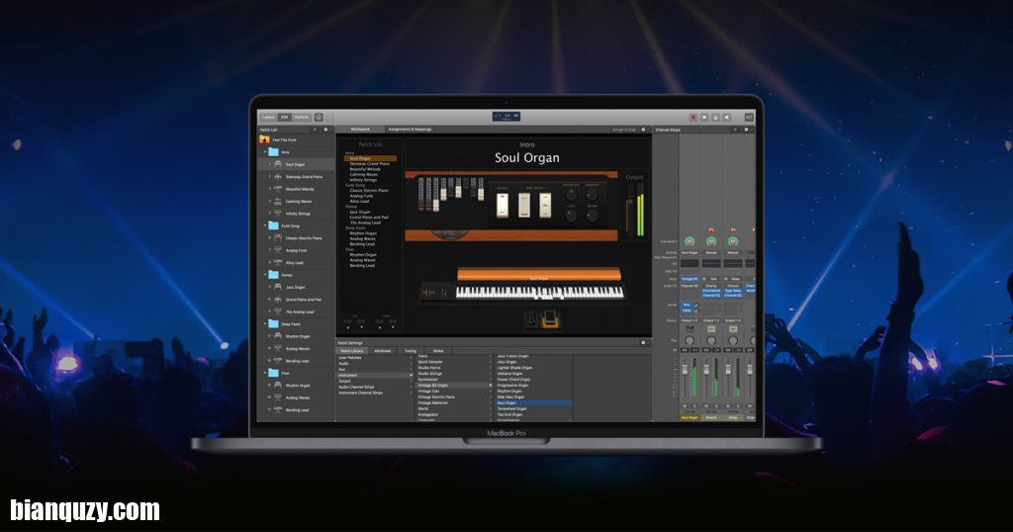Open the Tuning tab in Patch Settings
The image size is (1013, 532).
[x=411, y=351]
